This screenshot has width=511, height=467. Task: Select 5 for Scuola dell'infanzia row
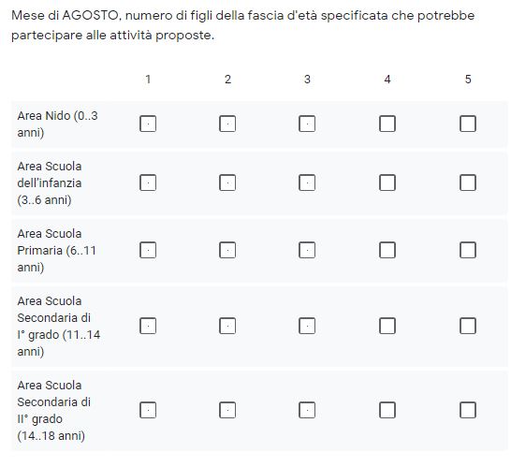468,182
